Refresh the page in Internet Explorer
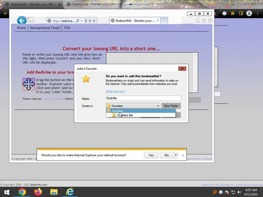Screen dimensions: 263x197 pos(90,21)
